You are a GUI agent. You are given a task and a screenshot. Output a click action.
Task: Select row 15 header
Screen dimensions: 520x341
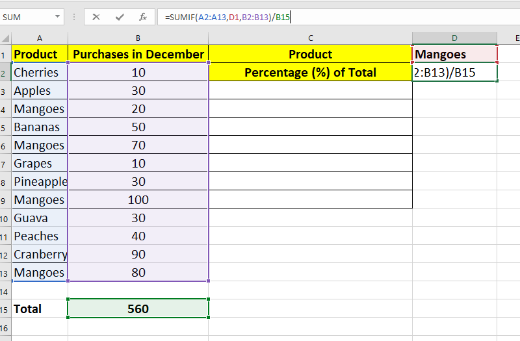[x=5, y=309]
